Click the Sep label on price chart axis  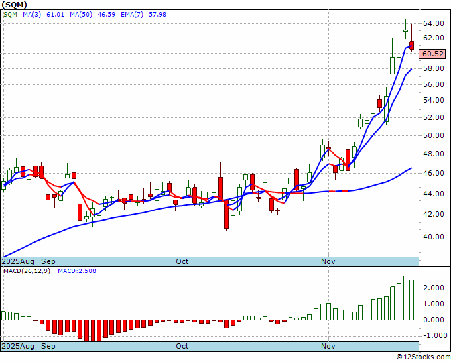coord(48,261)
